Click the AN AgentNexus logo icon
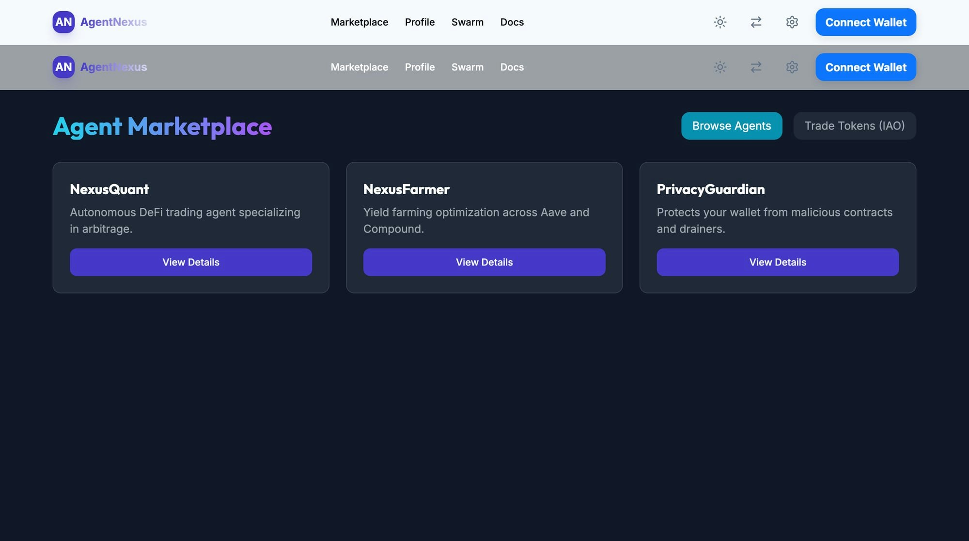Viewport: 969px width, 541px height. tap(63, 22)
